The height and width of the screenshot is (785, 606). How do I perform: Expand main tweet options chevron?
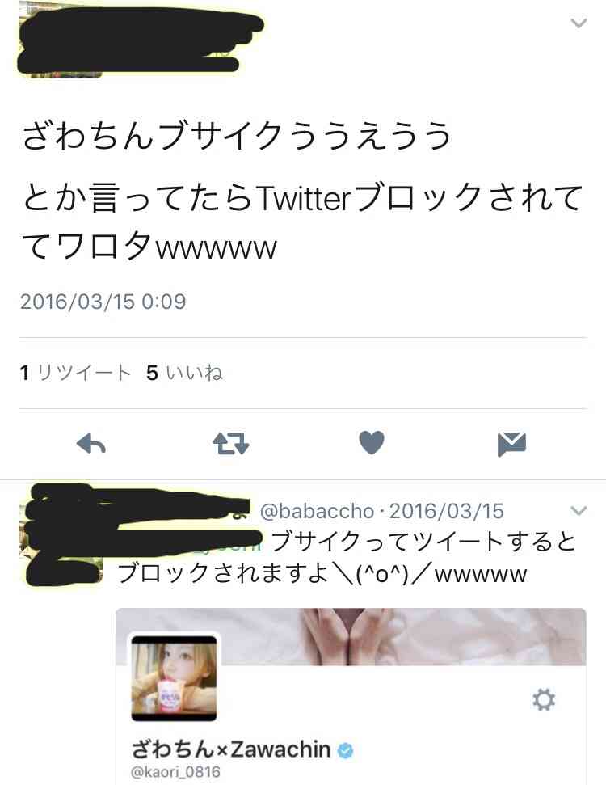579,23
